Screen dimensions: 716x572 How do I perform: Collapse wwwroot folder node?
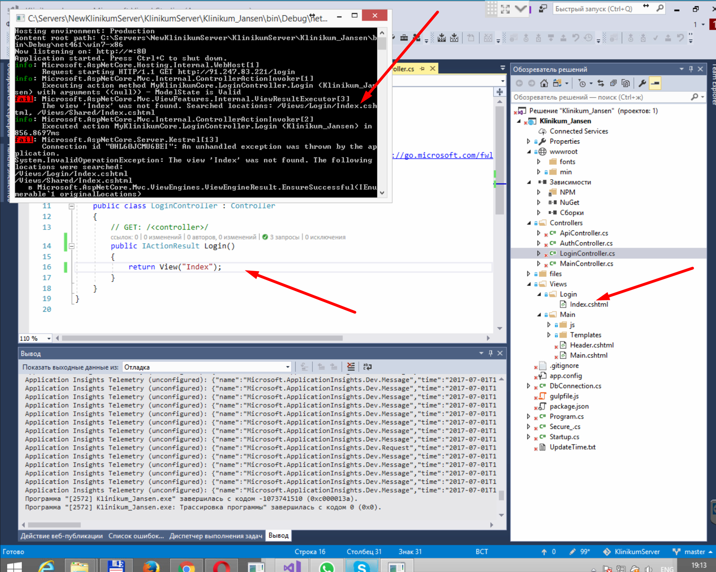[529, 152]
